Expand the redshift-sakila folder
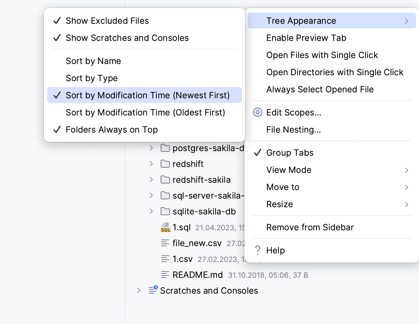 point(151,179)
